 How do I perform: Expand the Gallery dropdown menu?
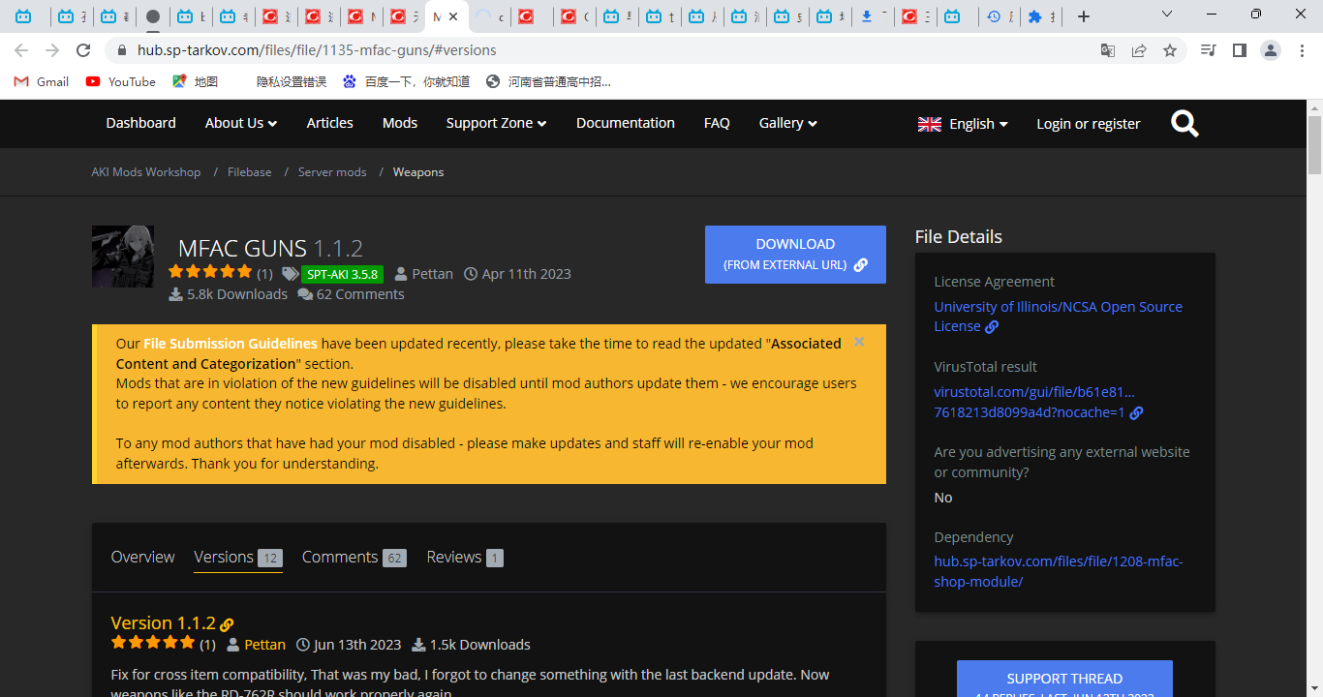click(x=787, y=123)
